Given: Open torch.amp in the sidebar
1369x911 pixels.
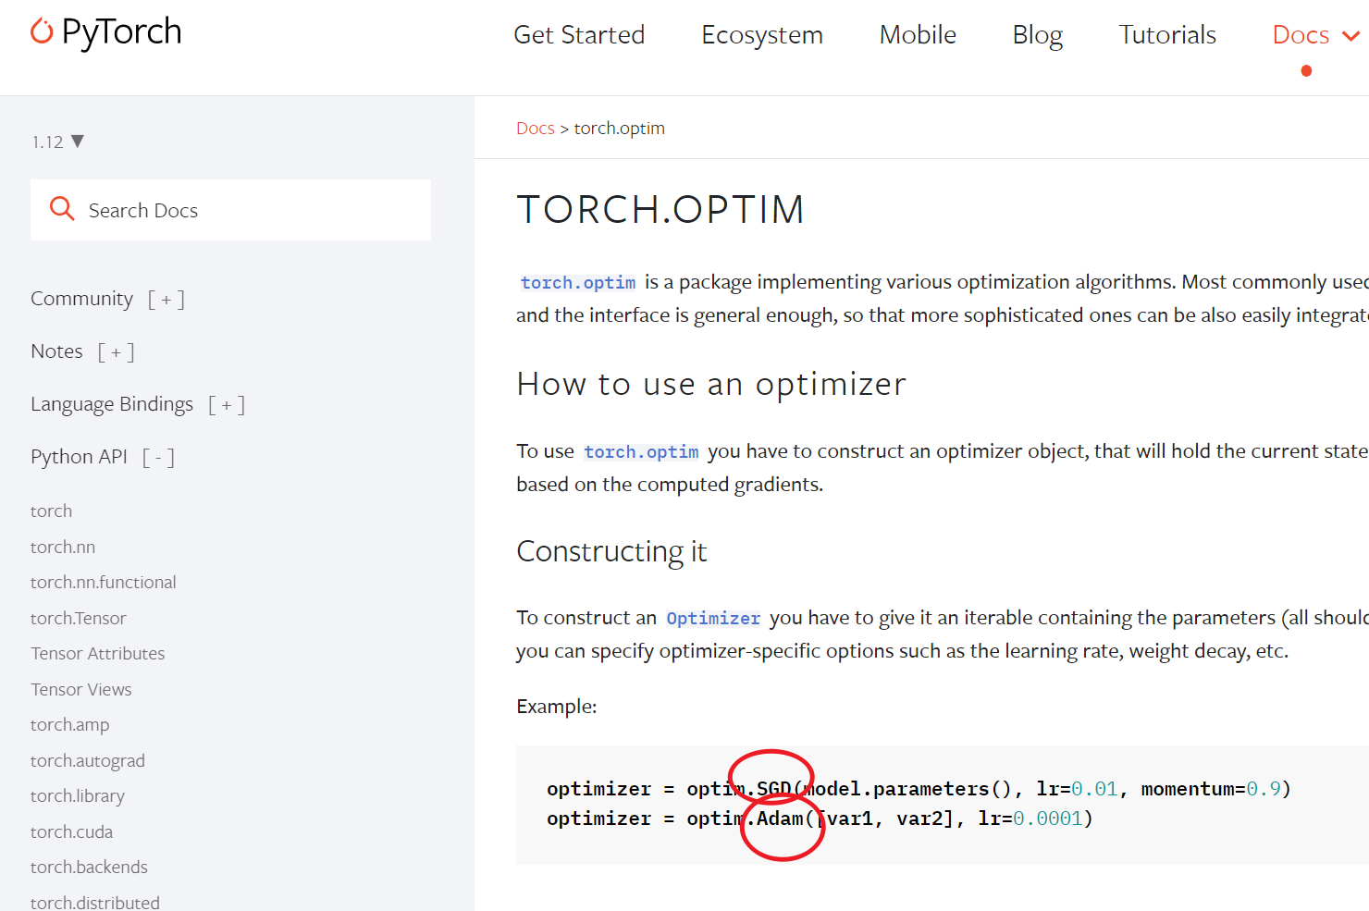Looking at the screenshot, I should pos(70,724).
